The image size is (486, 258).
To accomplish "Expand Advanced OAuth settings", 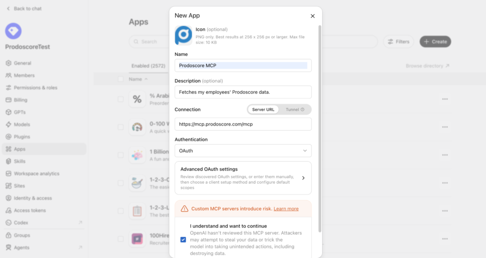I will coord(243,178).
